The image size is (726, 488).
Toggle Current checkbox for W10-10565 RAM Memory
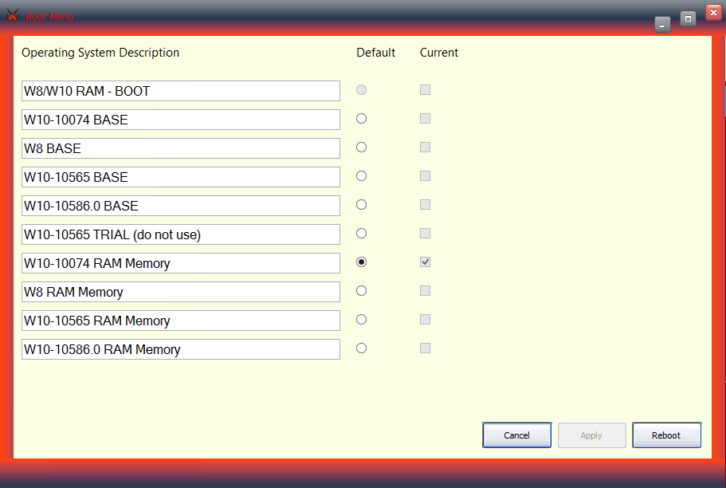pyautogui.click(x=425, y=320)
